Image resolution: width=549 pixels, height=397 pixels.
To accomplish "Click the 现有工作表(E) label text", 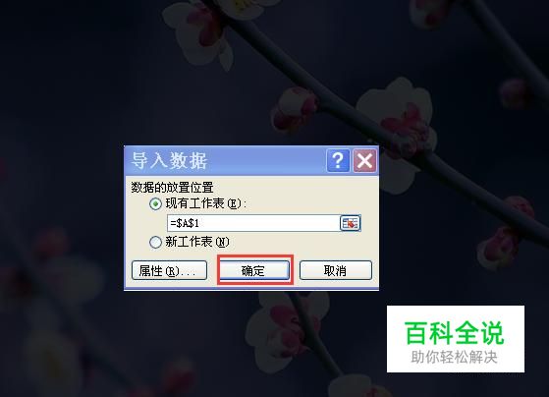I will tap(206, 203).
